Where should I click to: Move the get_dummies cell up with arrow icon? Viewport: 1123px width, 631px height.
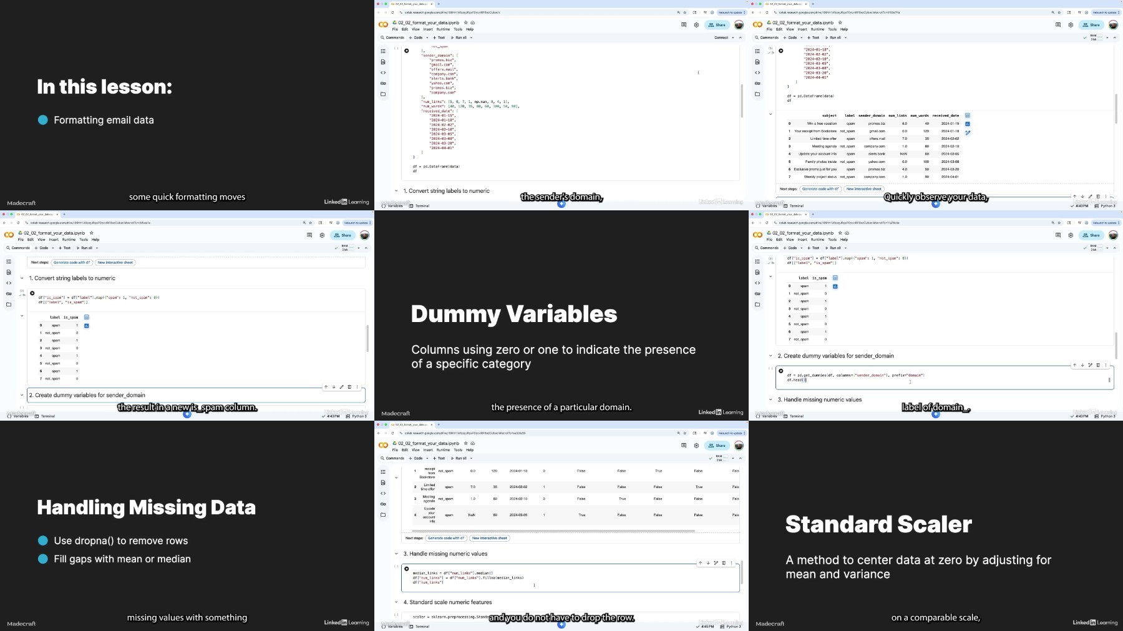click(1074, 365)
